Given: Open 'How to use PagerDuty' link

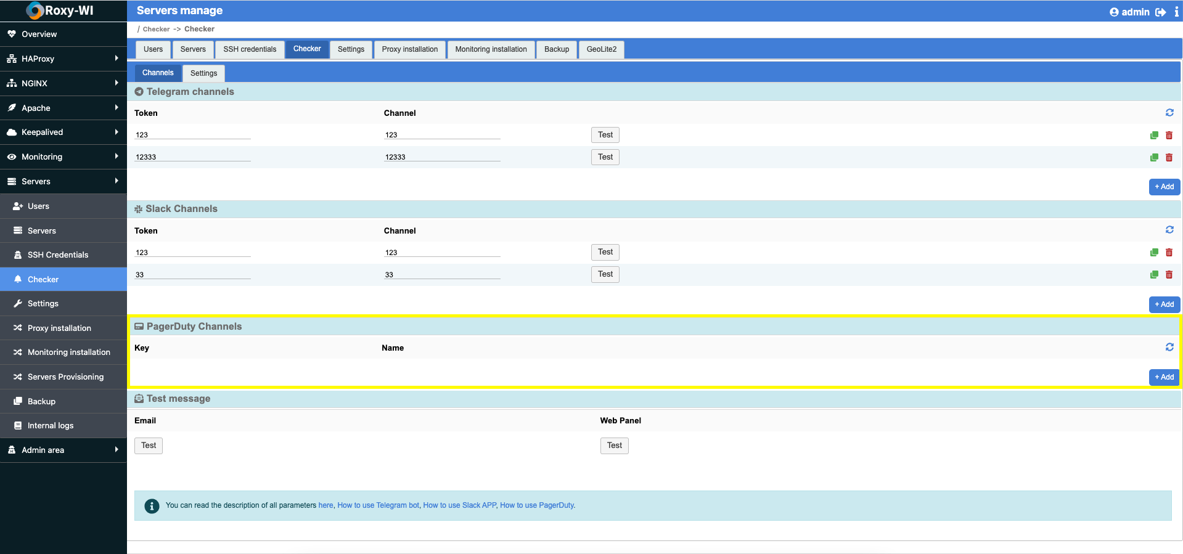Looking at the screenshot, I should pos(537,505).
